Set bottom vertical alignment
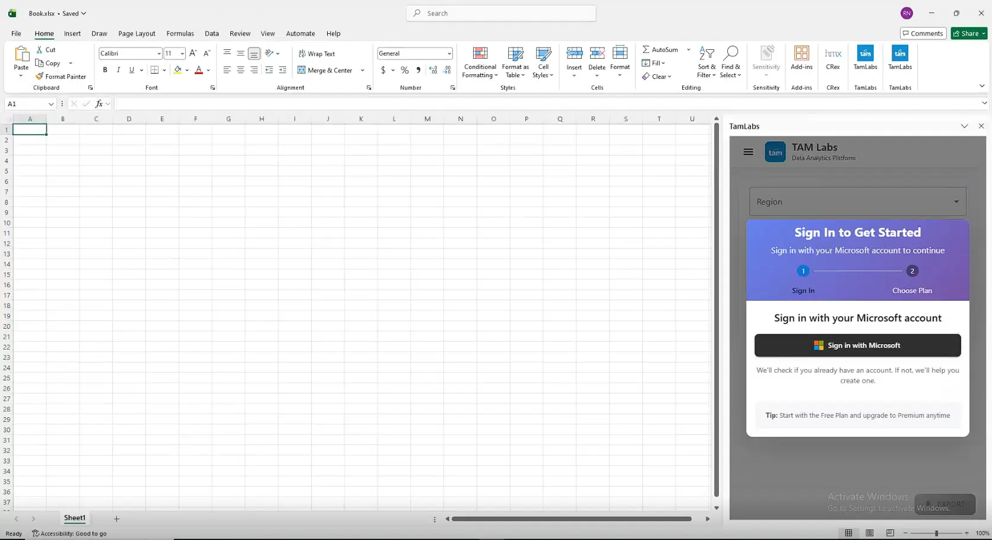The width and height of the screenshot is (992, 540). 254,53
